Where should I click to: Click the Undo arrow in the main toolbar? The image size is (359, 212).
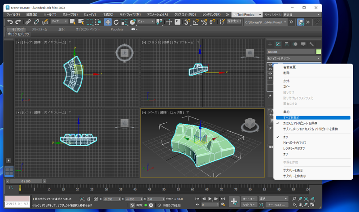[x=9, y=22]
